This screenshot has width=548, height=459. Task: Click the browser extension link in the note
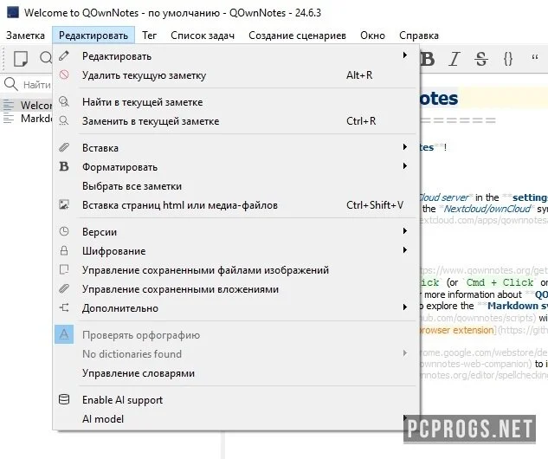click(x=456, y=330)
